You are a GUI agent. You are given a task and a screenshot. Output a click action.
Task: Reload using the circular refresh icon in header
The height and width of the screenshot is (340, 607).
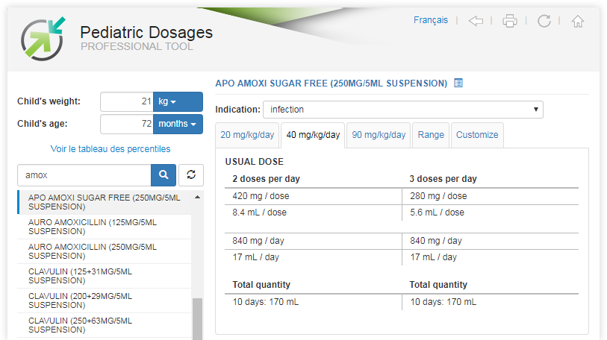click(x=544, y=21)
